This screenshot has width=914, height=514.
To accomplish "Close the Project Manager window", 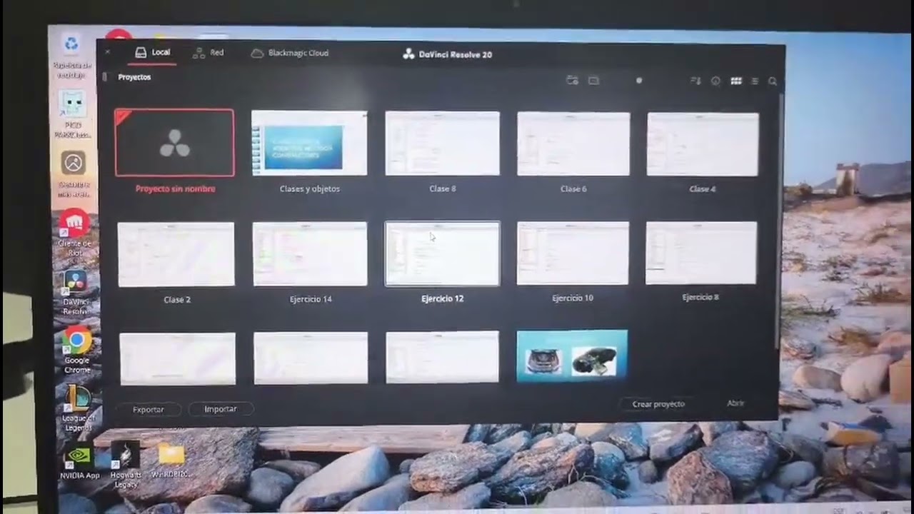I will click(107, 51).
